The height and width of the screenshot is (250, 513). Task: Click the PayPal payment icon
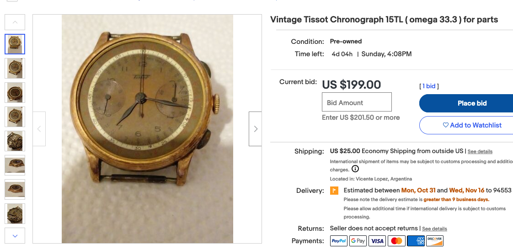pyautogui.click(x=339, y=241)
